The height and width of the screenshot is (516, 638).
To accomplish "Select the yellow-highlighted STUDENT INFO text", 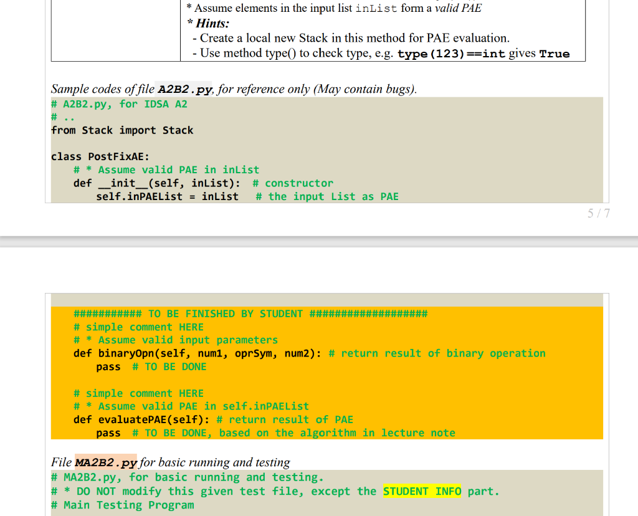I will pyautogui.click(x=422, y=491).
